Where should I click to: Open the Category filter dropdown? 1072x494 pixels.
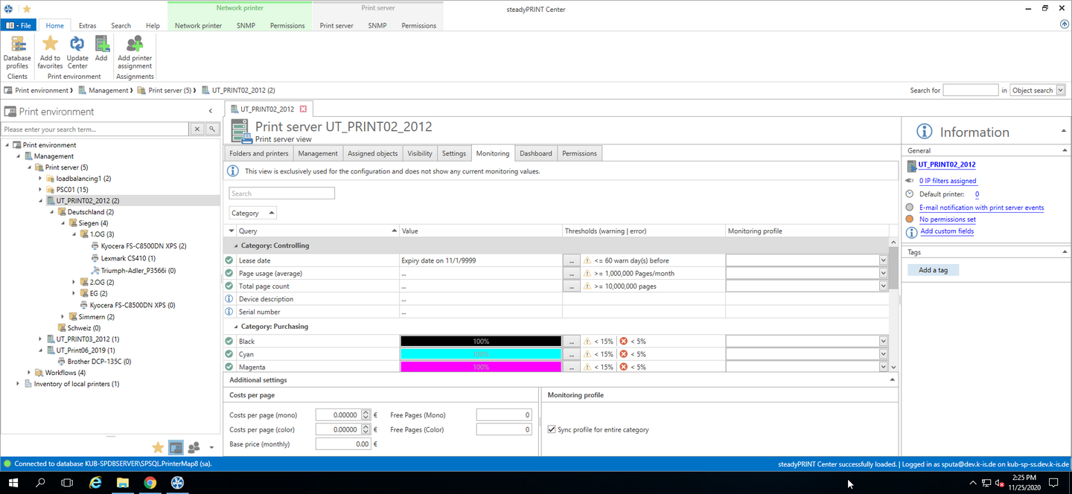pos(253,213)
